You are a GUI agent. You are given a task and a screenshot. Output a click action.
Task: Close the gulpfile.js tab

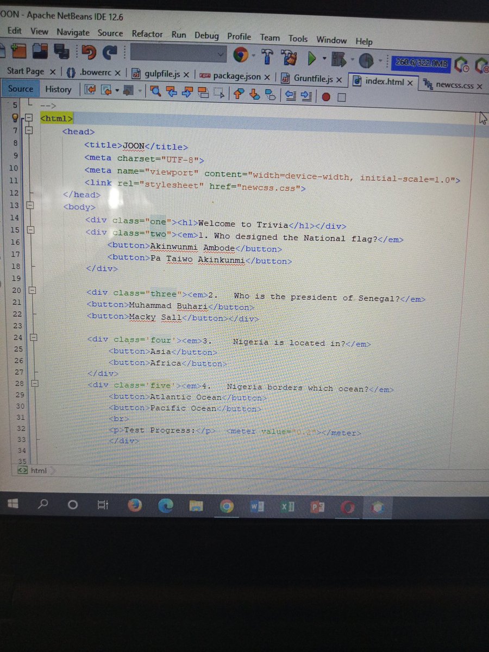(186, 75)
